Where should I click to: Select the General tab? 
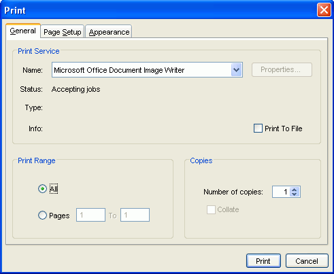pos(23,31)
